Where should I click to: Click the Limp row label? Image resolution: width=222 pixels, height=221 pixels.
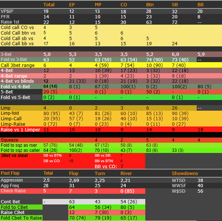click(x=6, y=108)
